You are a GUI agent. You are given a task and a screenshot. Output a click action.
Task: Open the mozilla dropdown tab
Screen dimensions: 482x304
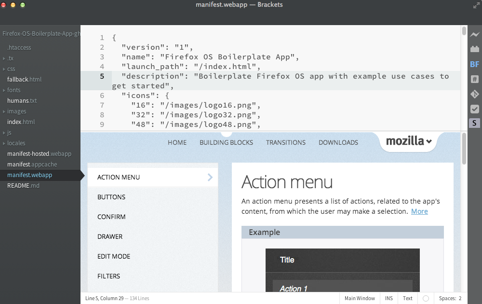[x=409, y=141]
